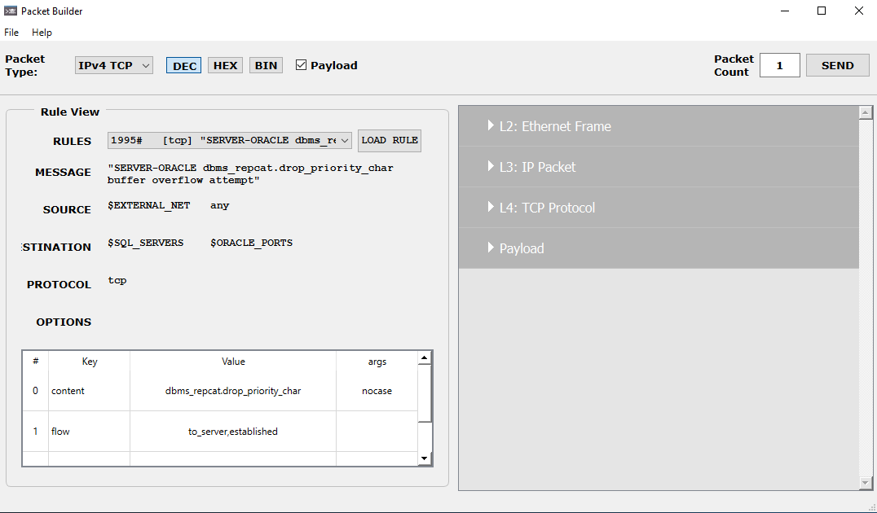Click the packet panel scroll down arrow
This screenshot has width=877, height=513.
866,483
